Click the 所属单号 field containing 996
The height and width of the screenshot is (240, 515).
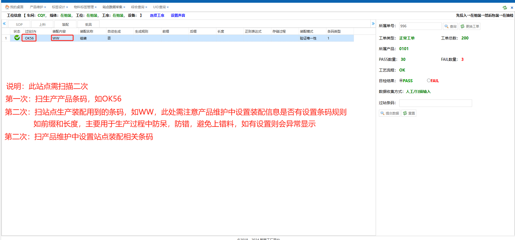click(x=420, y=26)
